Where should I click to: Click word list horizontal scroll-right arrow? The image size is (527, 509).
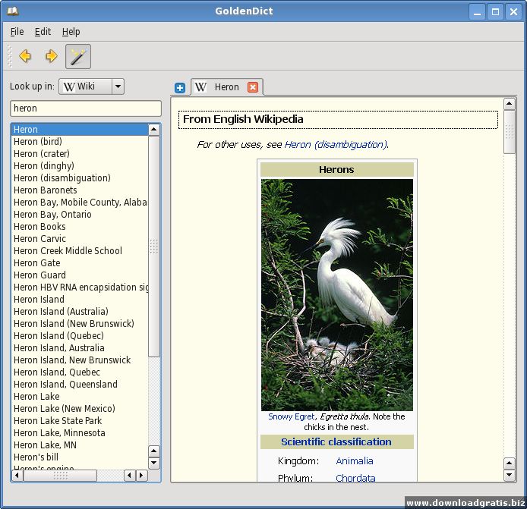coord(141,476)
